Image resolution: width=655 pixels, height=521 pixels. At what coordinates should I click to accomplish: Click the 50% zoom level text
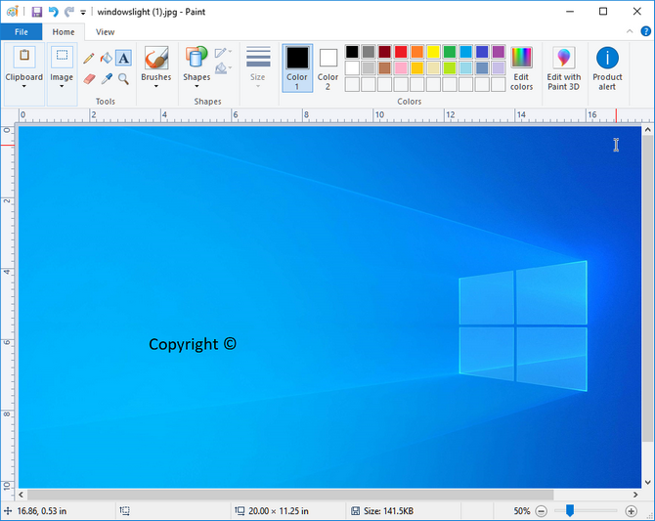pos(522,511)
